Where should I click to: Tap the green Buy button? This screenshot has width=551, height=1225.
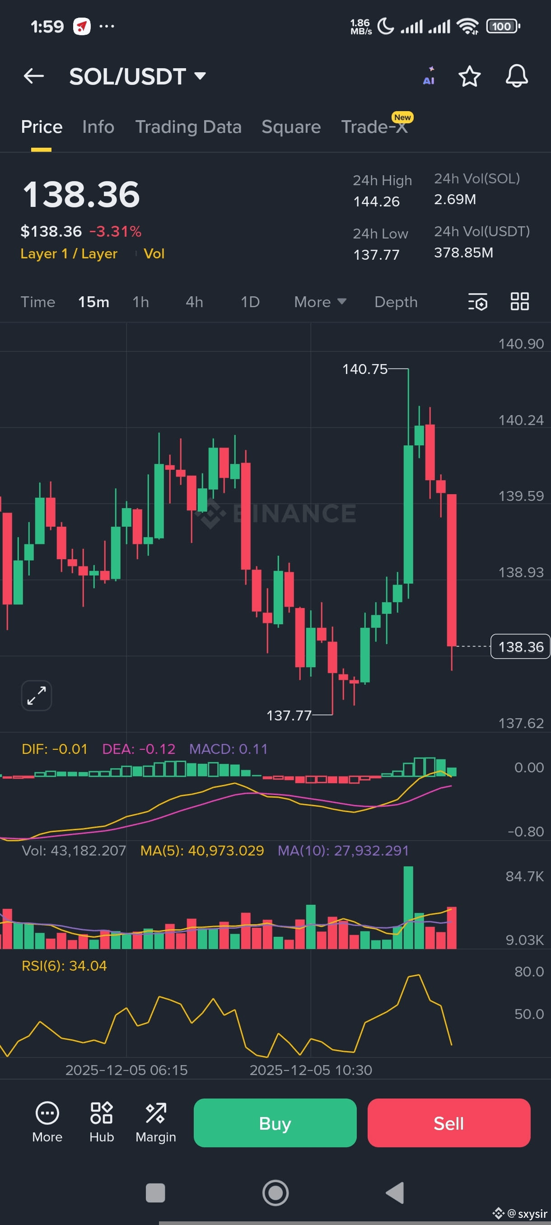coord(275,1123)
